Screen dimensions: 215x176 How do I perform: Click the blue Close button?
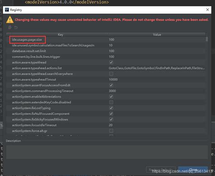click(x=193, y=170)
